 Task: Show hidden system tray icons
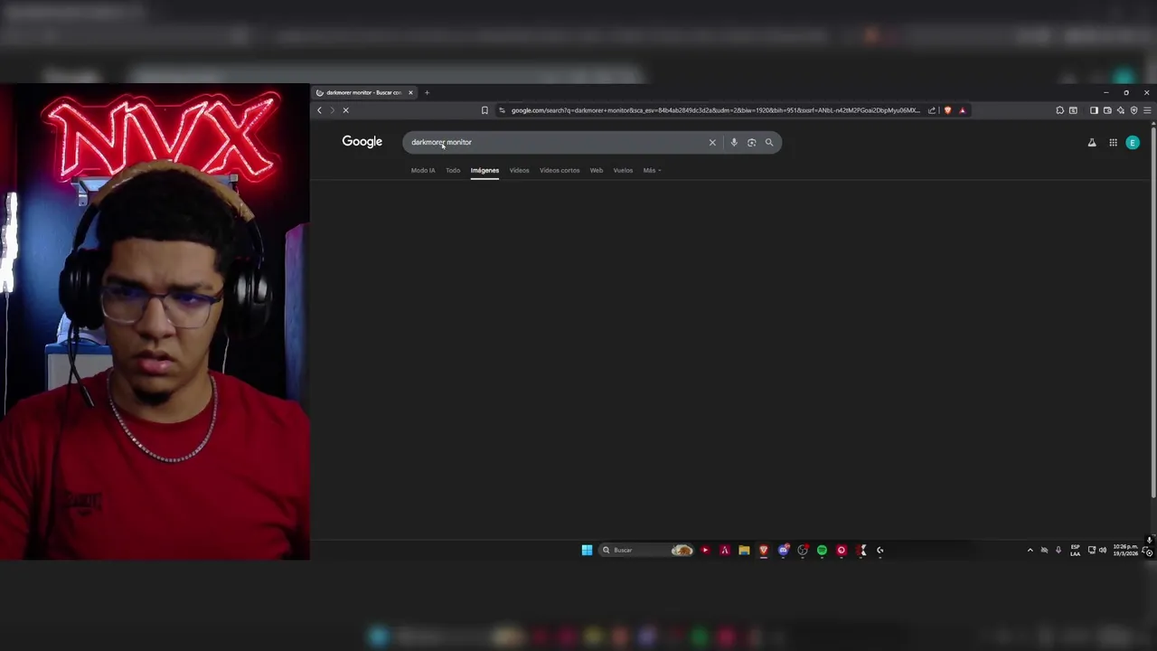pyautogui.click(x=1030, y=550)
